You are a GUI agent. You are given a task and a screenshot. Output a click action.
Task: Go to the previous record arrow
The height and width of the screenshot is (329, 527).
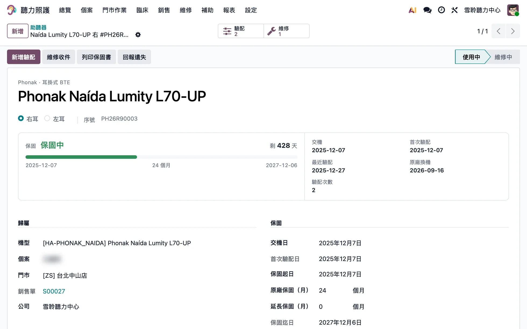tap(498, 31)
